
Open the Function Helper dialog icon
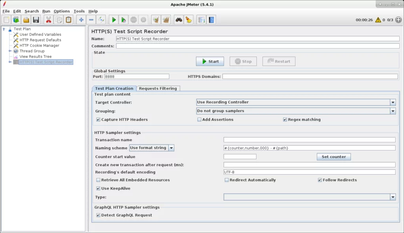click(x=201, y=20)
